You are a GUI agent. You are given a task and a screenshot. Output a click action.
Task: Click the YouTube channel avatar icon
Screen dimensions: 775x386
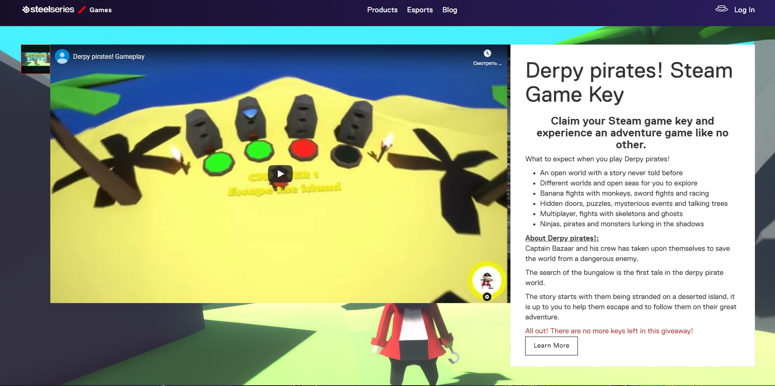62,56
